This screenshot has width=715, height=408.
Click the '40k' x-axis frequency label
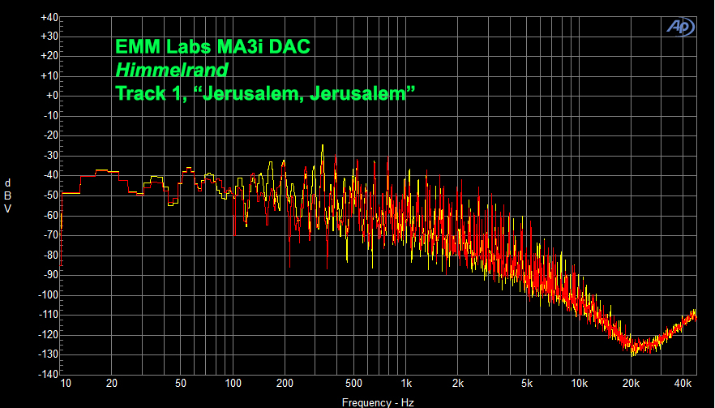pos(683,384)
